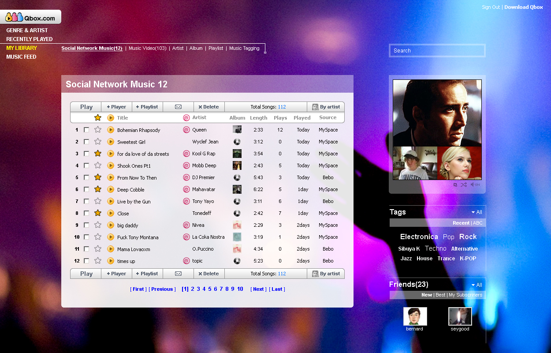Viewport: 551px width, 353px height.
Task: Click into the Search field
Action: point(437,50)
